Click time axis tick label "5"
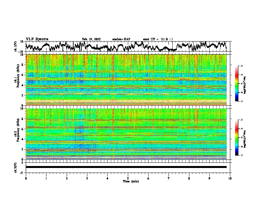Viewport: 259px width, 200px height. [128, 178]
